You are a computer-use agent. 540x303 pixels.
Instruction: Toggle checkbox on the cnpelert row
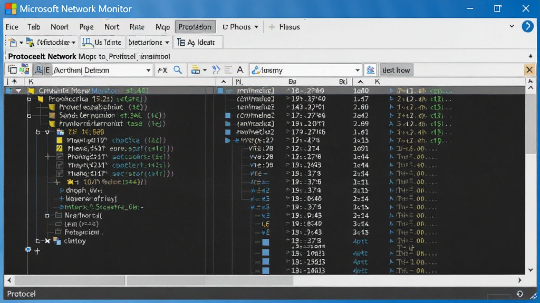[60, 165]
